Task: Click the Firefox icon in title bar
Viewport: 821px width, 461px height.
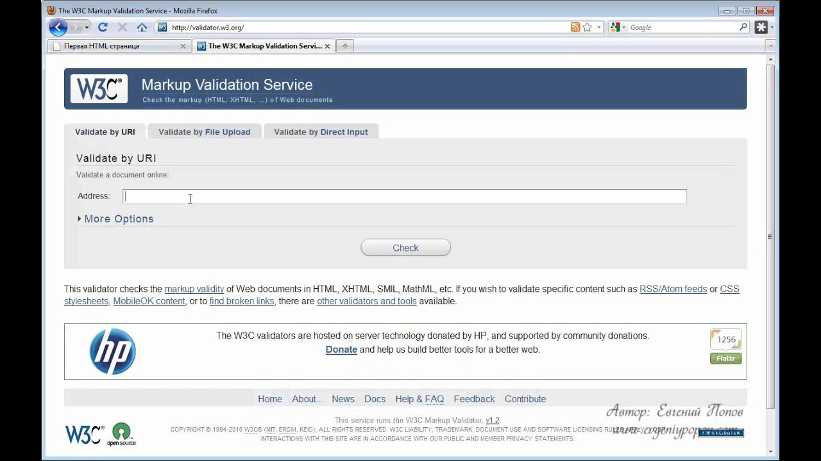Action: point(51,10)
